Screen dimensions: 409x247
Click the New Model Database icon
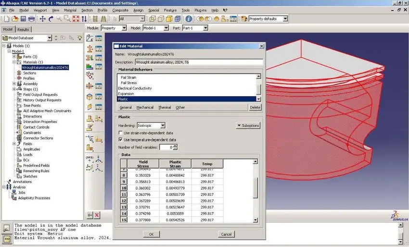tap(7, 19)
